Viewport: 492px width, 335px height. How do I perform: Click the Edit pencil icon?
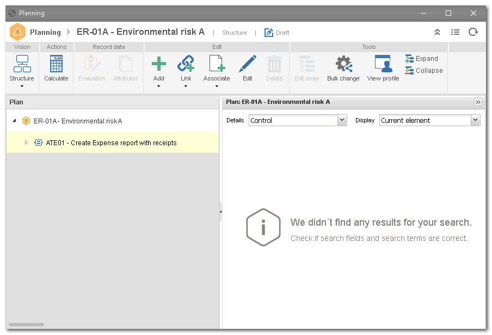pyautogui.click(x=248, y=64)
